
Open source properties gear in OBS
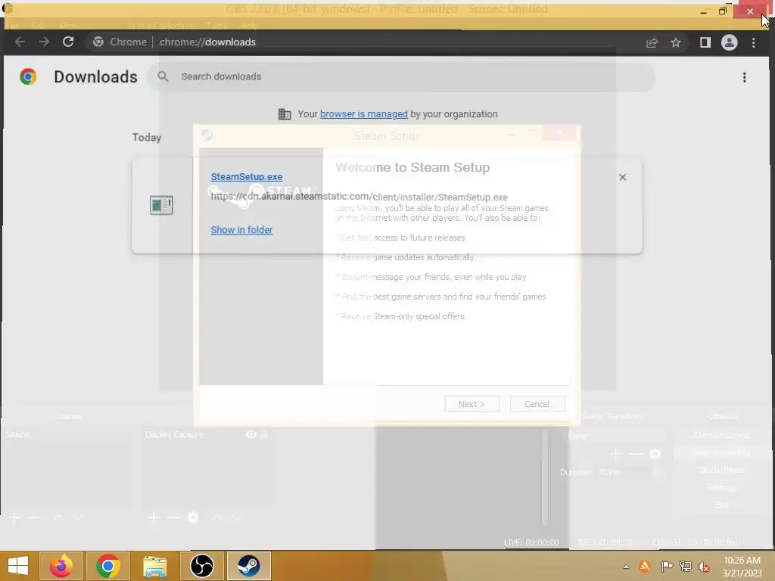click(x=193, y=517)
